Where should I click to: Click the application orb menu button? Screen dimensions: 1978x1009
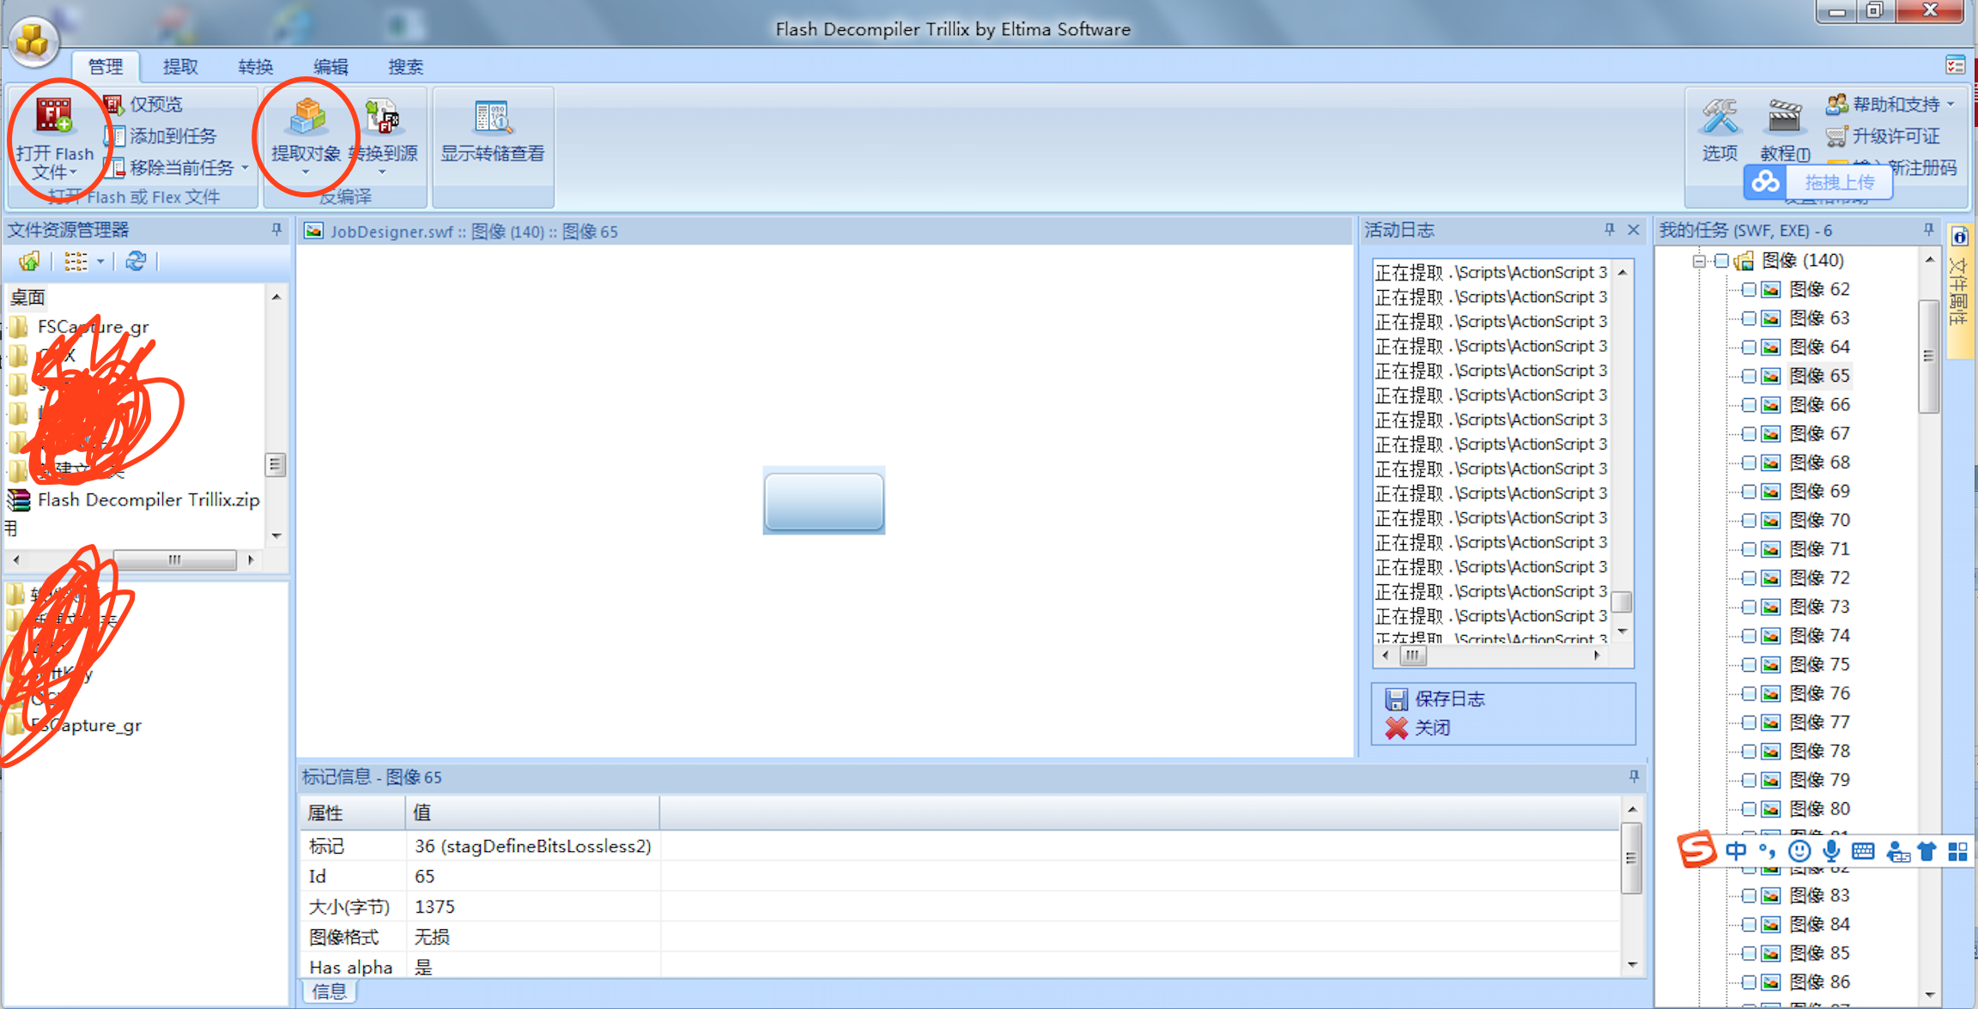(x=33, y=40)
